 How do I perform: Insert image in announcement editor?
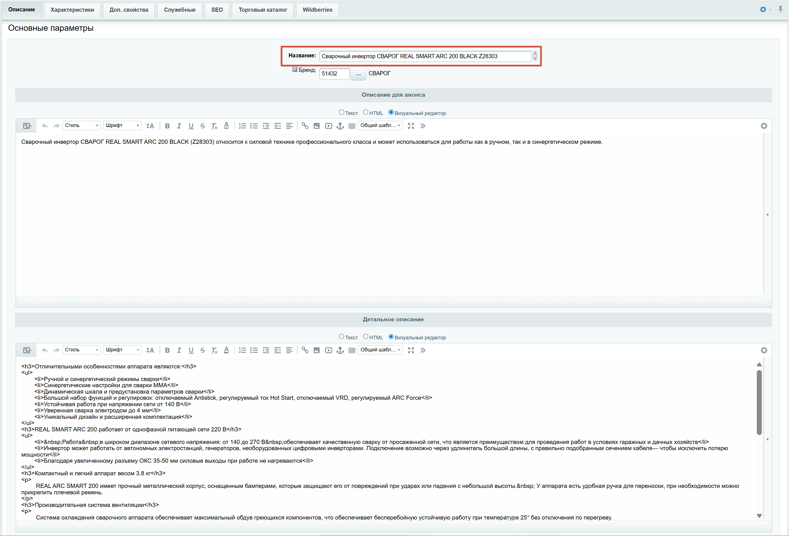[x=316, y=126]
